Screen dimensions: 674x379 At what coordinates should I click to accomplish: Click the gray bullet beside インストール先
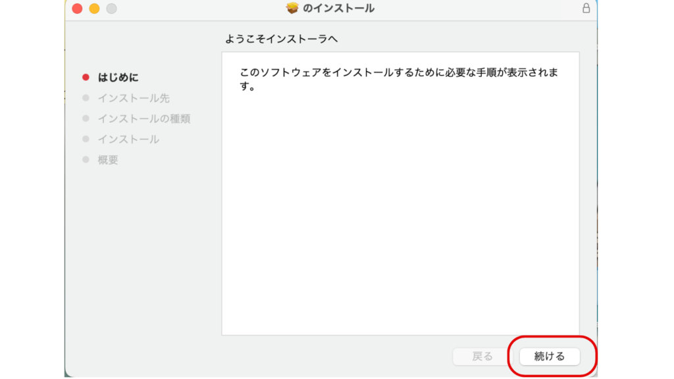point(86,98)
